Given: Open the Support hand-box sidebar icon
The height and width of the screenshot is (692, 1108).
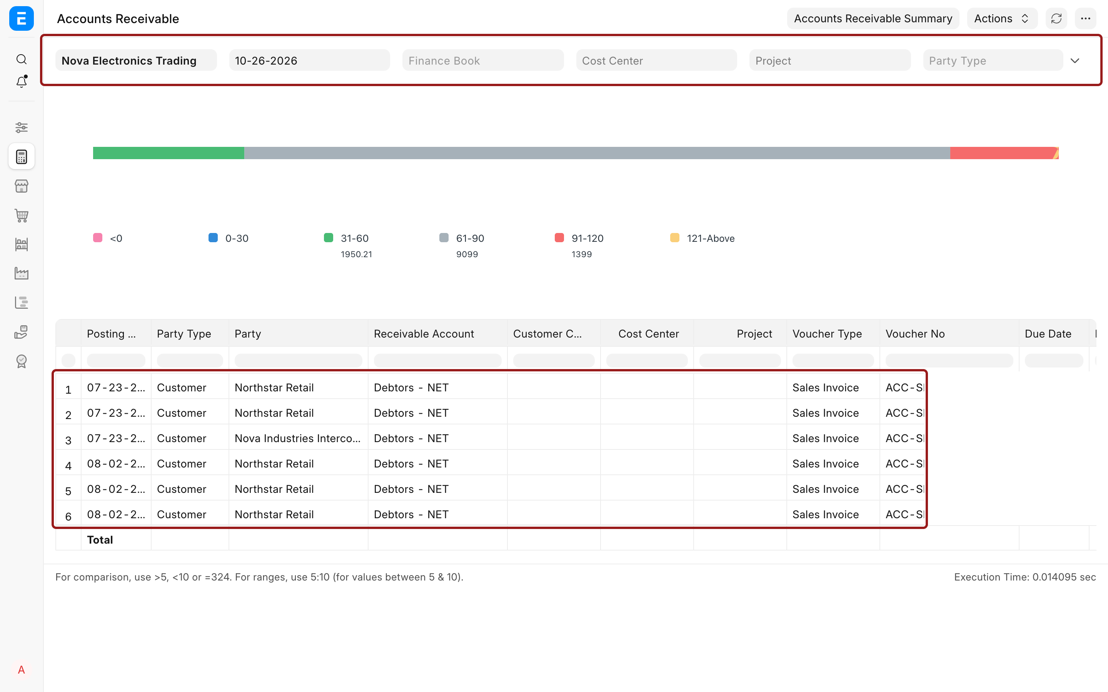Looking at the screenshot, I should [22, 332].
